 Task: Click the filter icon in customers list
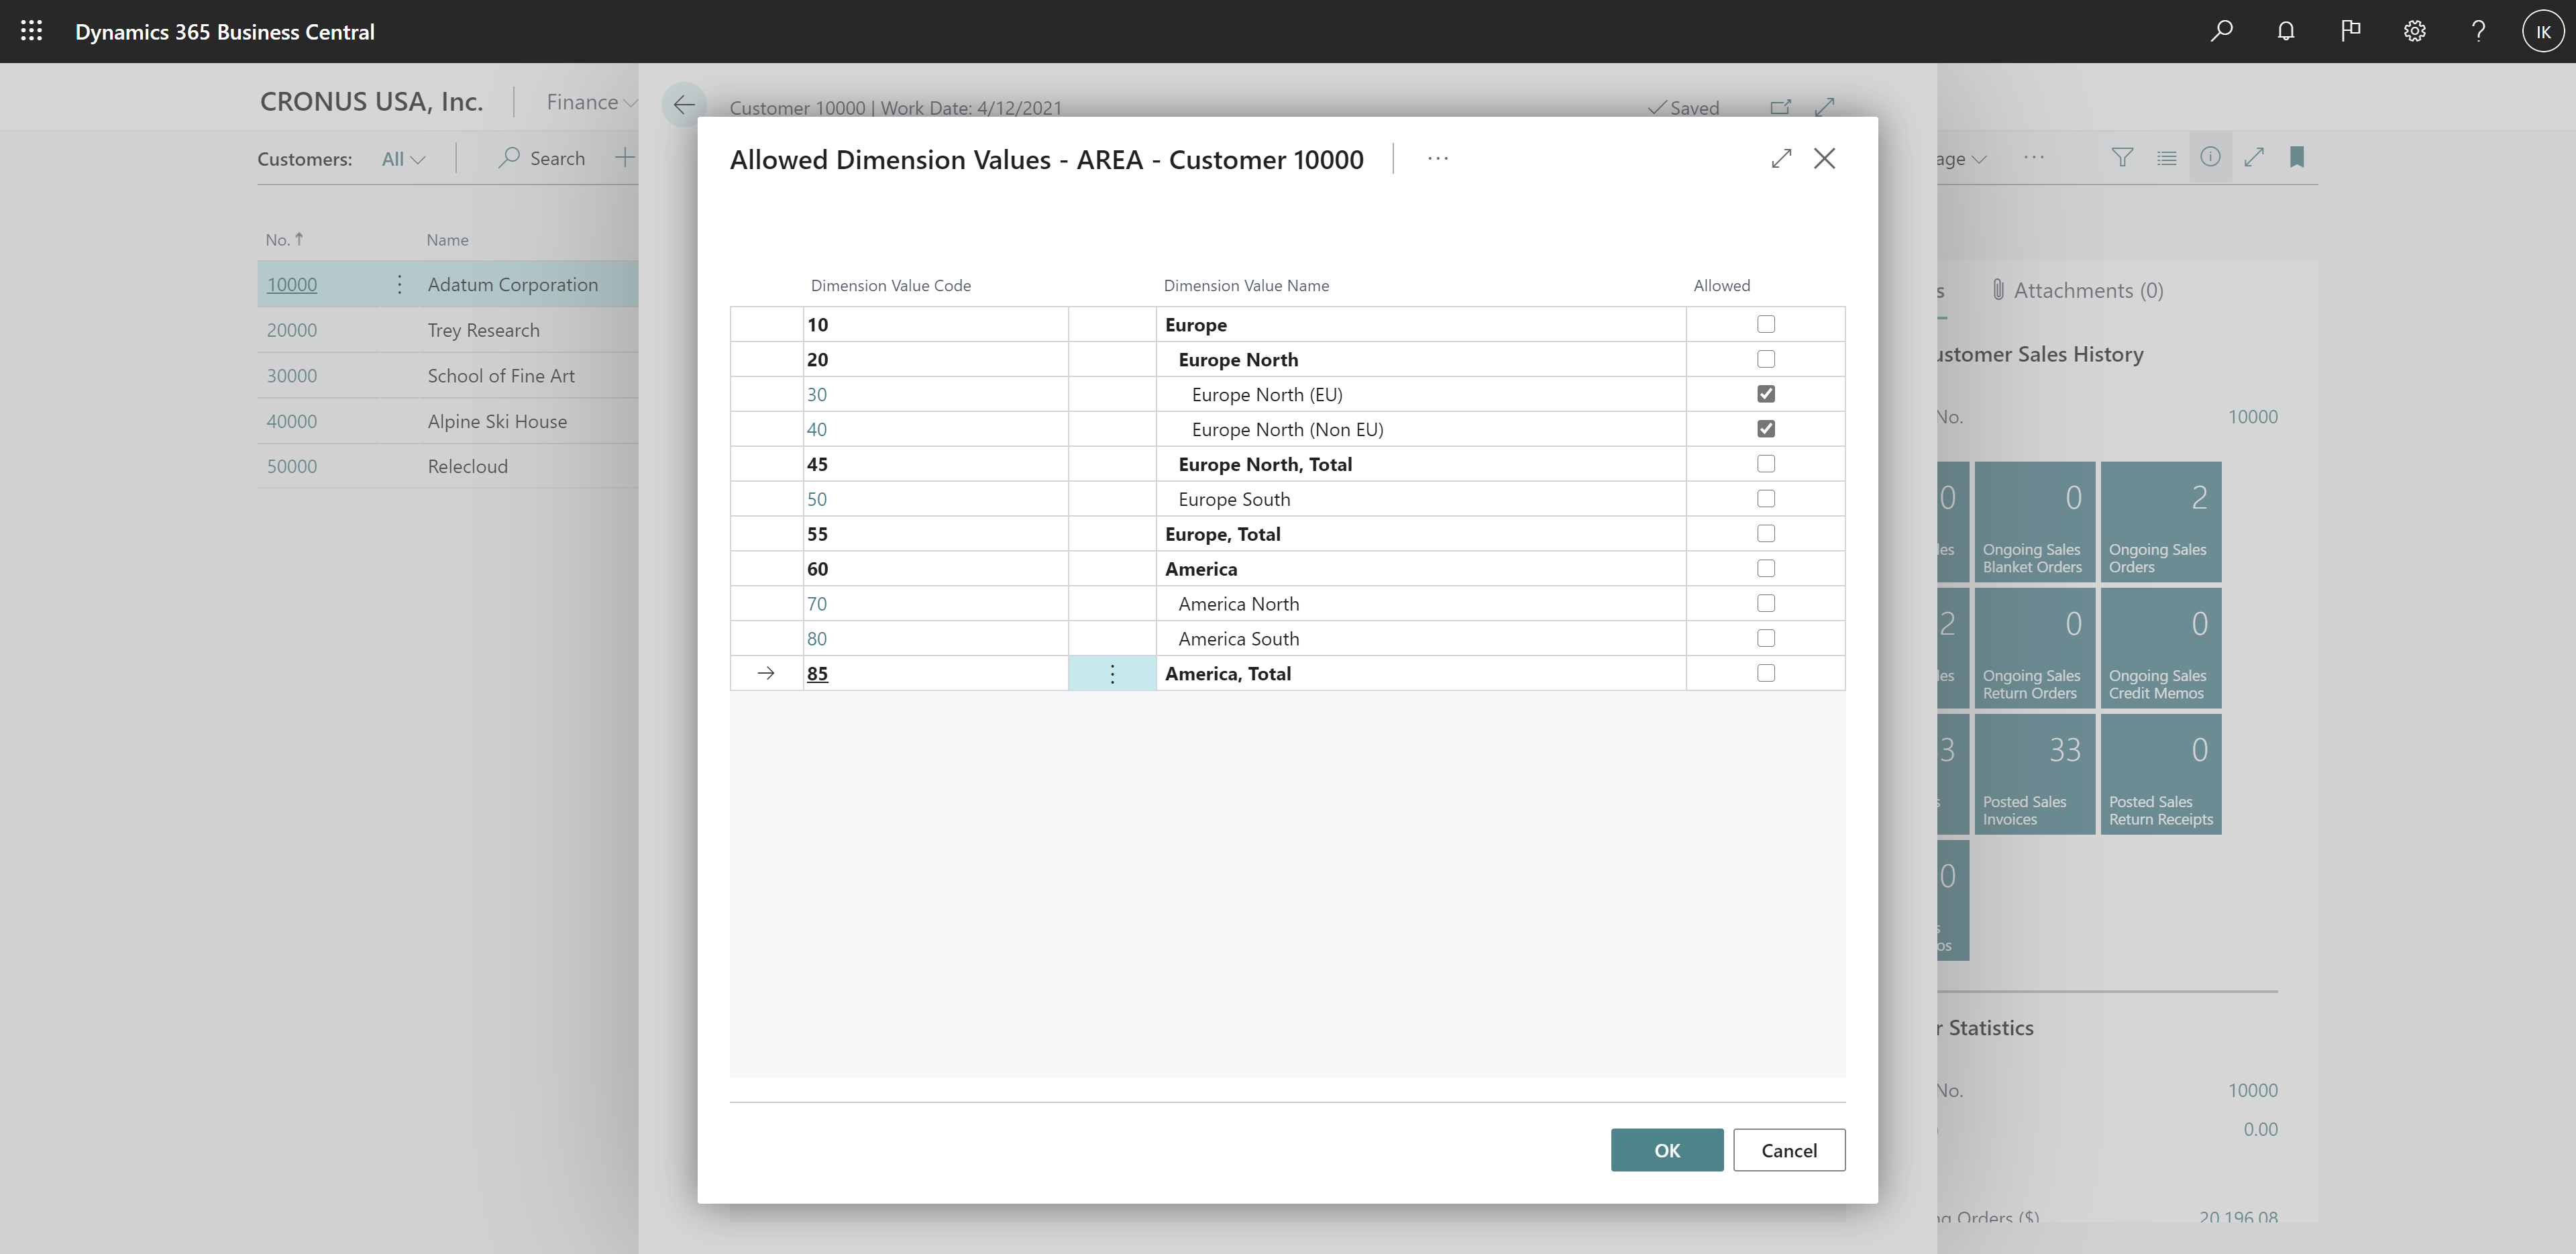(2125, 156)
